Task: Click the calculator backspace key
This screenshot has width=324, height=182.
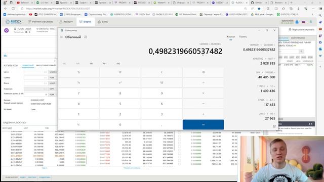Action: (203, 72)
